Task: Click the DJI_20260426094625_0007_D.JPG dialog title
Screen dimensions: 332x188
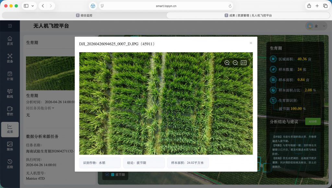Action: [117, 44]
